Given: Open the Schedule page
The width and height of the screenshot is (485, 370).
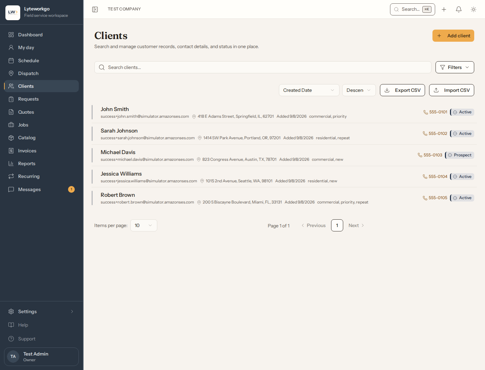Looking at the screenshot, I should click(x=41, y=61).
